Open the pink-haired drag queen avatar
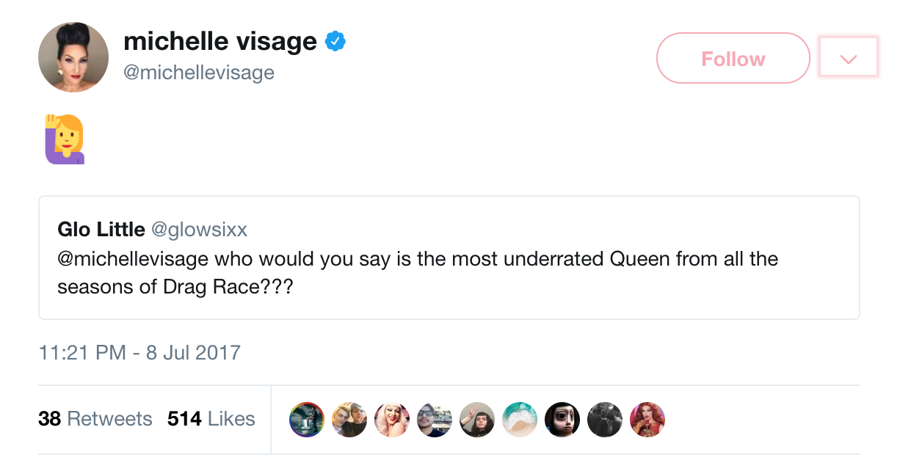 392,420
